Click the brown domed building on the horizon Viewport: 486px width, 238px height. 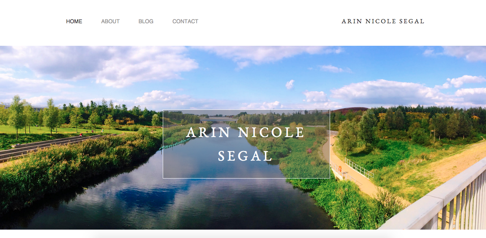tap(349, 109)
